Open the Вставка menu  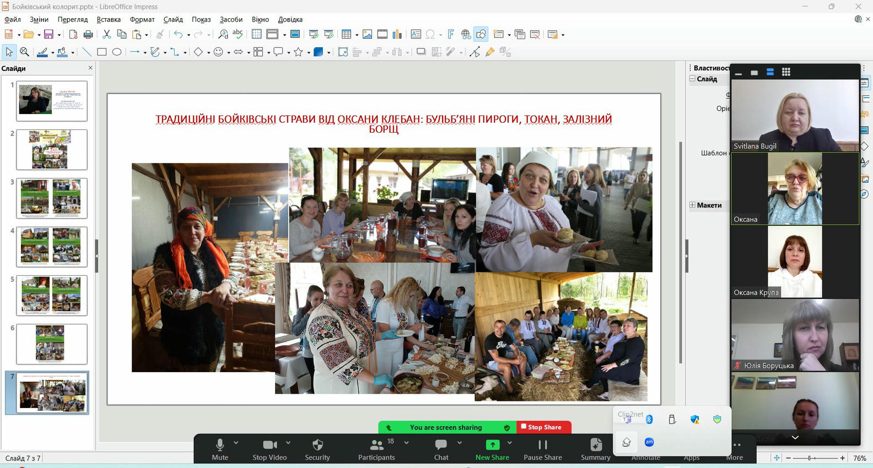pos(109,19)
